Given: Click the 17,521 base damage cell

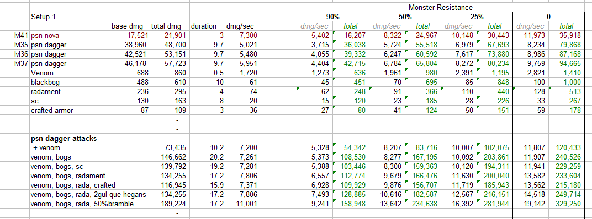Looking at the screenshot, I should tap(130, 35).
